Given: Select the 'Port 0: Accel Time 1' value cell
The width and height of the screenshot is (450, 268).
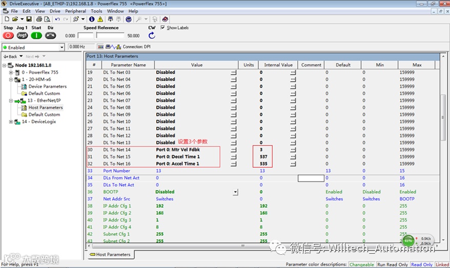Looking at the screenshot, I should pos(177,164).
